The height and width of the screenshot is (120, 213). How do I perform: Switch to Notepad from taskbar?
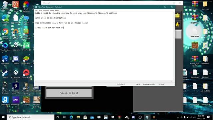tap(147, 117)
